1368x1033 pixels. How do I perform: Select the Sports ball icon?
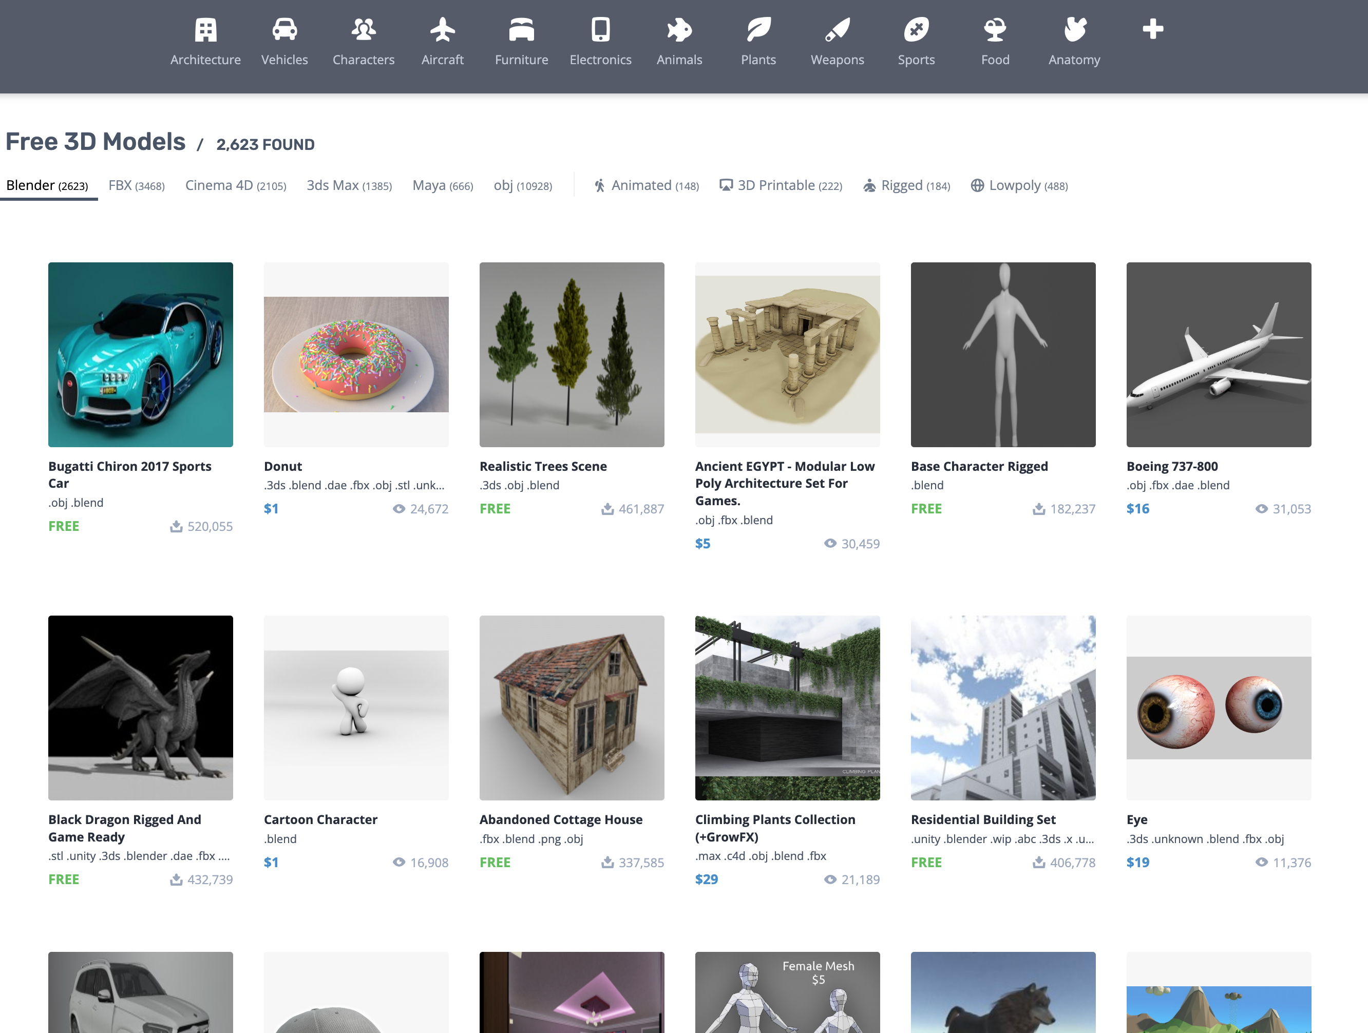pyautogui.click(x=916, y=30)
